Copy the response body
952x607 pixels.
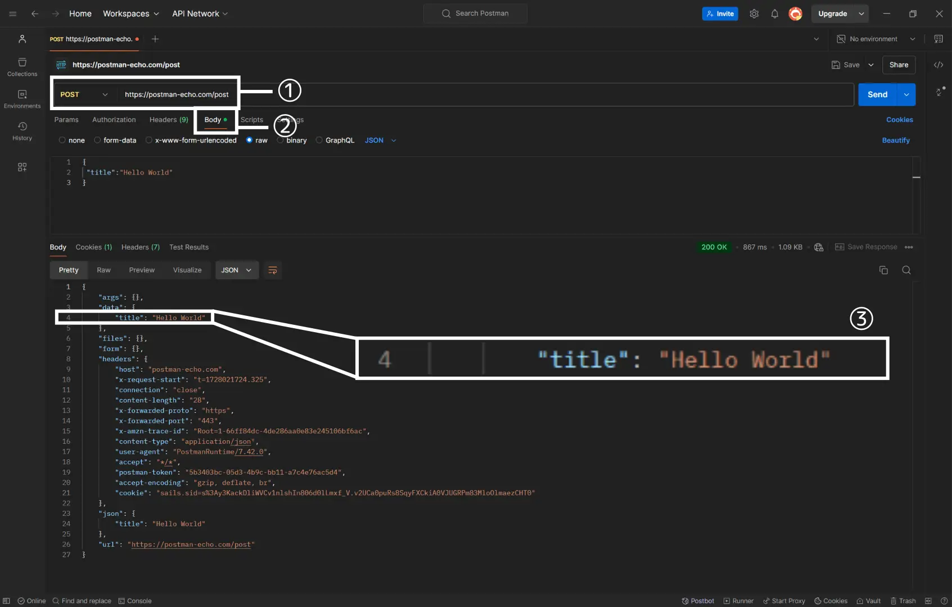tap(883, 270)
